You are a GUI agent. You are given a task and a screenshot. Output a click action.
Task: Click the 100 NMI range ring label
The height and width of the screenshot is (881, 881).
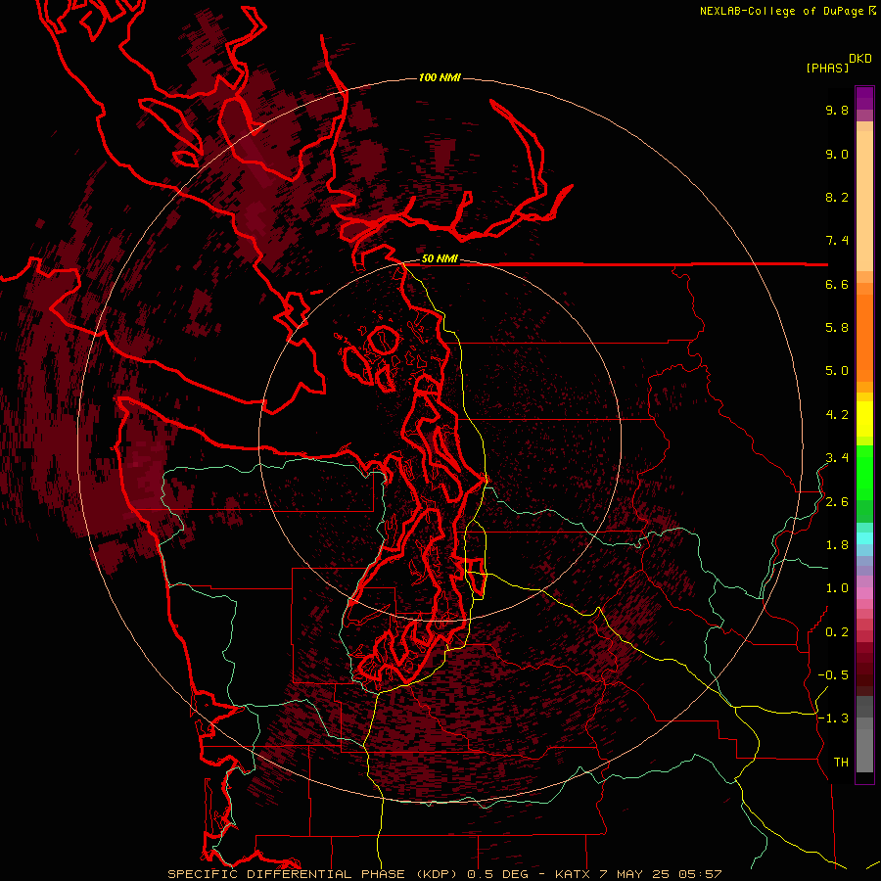point(440,77)
